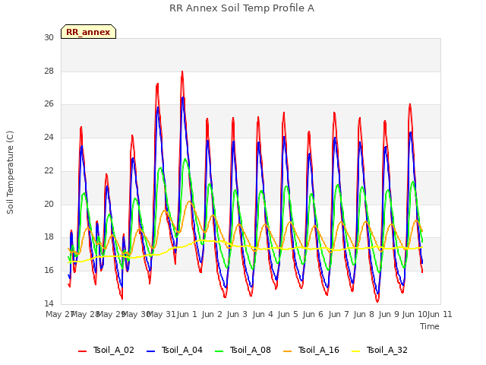Image resolution: width=486 pixels, height=365 pixels.
Task: Click the Jun 1 x-axis tick label
Action: (x=187, y=314)
